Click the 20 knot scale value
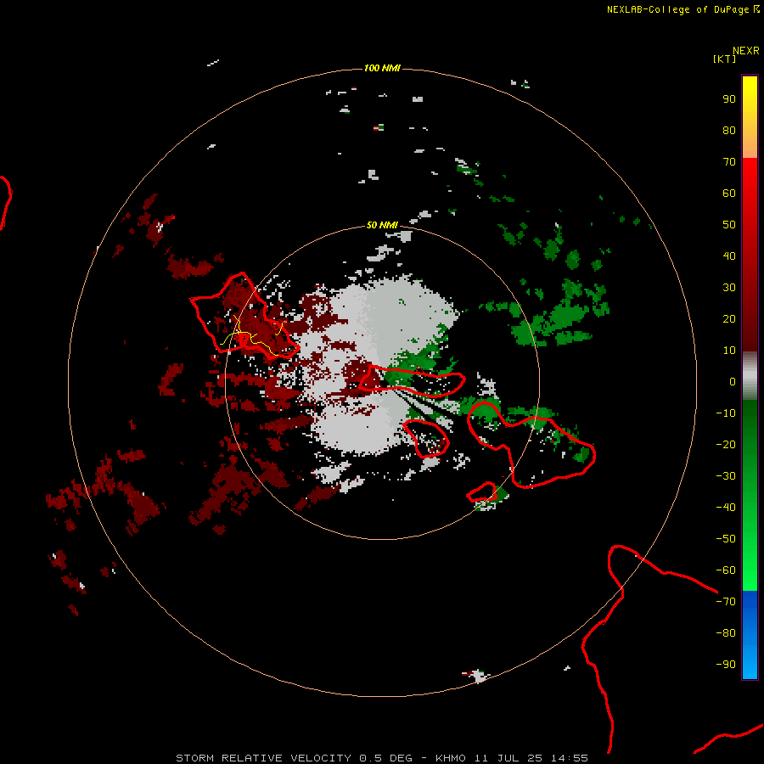This screenshot has width=764, height=764. [729, 319]
